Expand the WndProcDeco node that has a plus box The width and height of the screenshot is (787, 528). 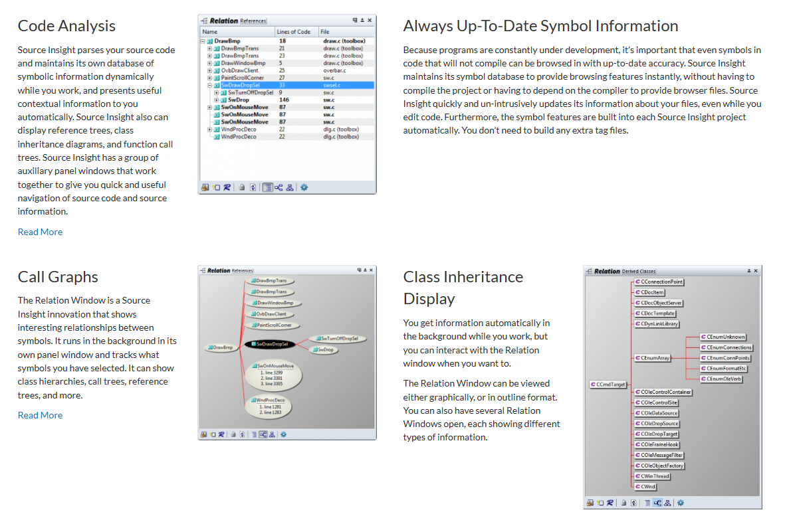(210, 130)
